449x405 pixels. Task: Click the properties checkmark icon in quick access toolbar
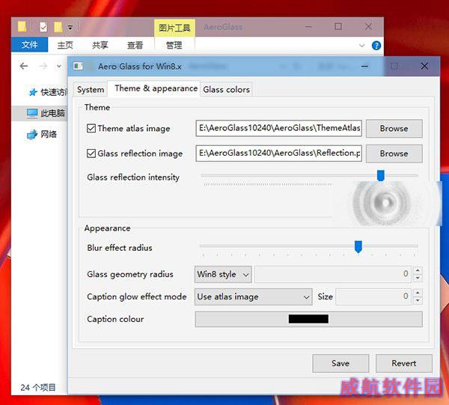tap(43, 27)
